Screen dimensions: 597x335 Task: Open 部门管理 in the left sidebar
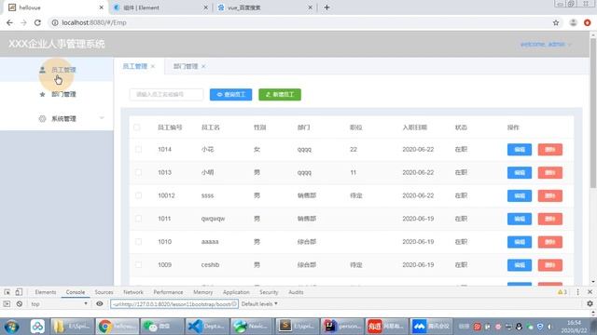point(57,94)
